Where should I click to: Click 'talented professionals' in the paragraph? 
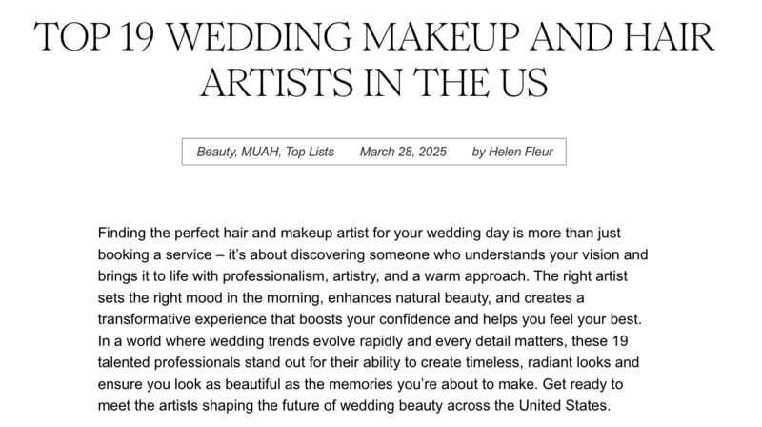point(170,363)
